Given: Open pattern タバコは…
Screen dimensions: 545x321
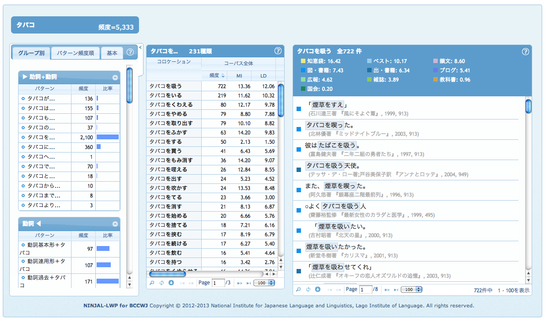Looking at the screenshot, I should tap(41, 108).
